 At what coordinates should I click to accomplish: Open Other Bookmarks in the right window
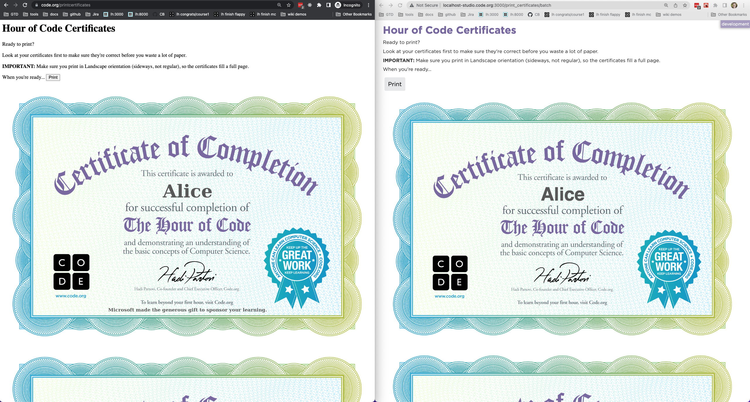point(729,14)
